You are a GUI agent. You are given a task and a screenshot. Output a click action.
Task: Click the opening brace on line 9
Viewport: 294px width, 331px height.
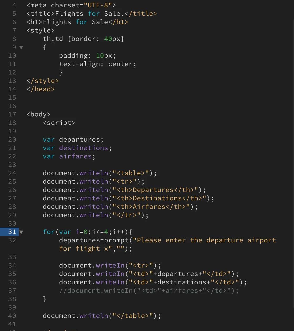click(x=45, y=47)
